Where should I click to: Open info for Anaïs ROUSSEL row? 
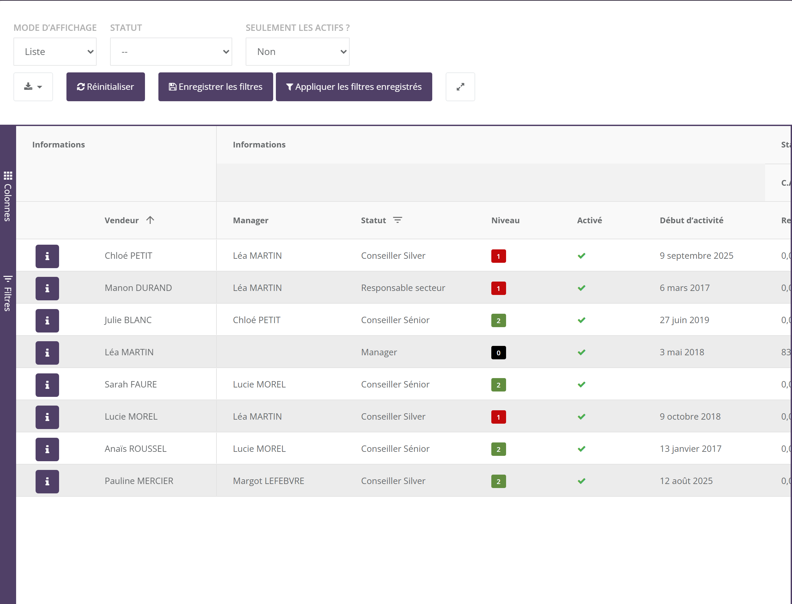pyautogui.click(x=47, y=449)
